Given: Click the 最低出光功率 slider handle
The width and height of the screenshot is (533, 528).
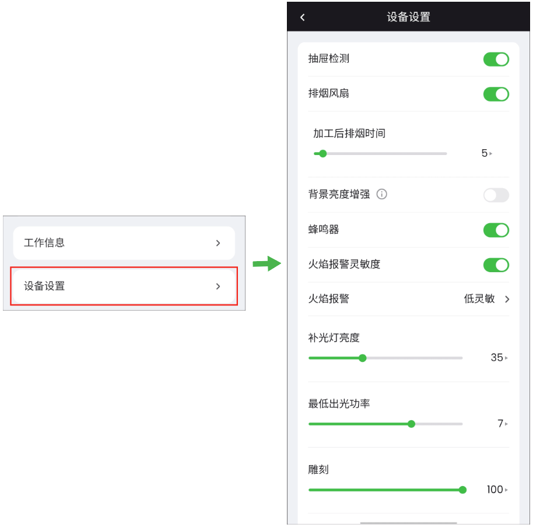Looking at the screenshot, I should point(411,424).
